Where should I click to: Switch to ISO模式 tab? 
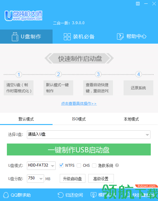pos(79,119)
